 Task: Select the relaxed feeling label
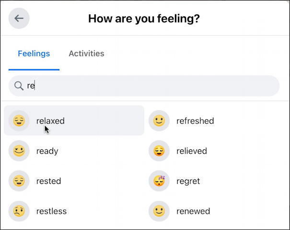[50, 121]
